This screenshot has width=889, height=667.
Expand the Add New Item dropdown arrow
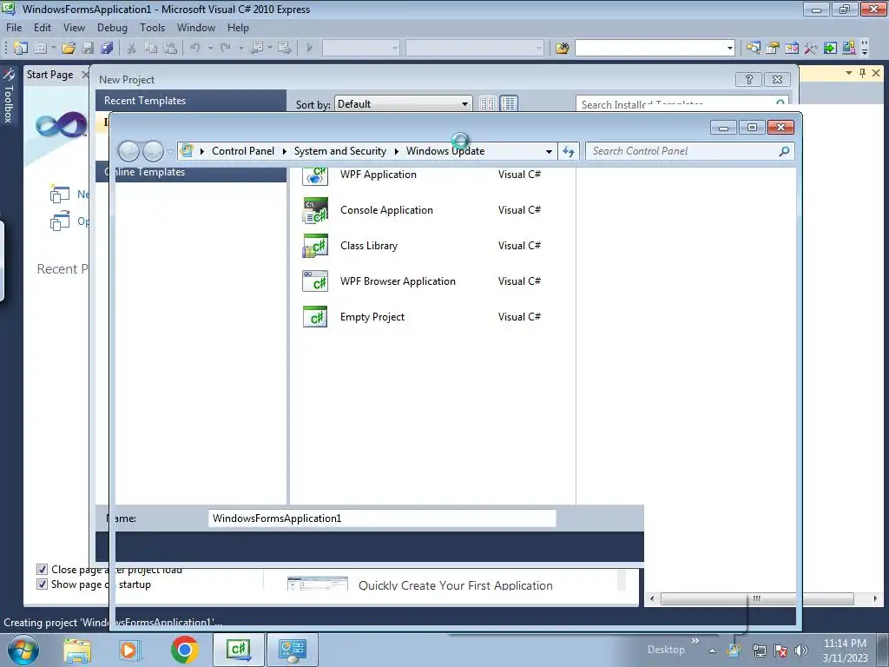pyautogui.click(x=53, y=49)
